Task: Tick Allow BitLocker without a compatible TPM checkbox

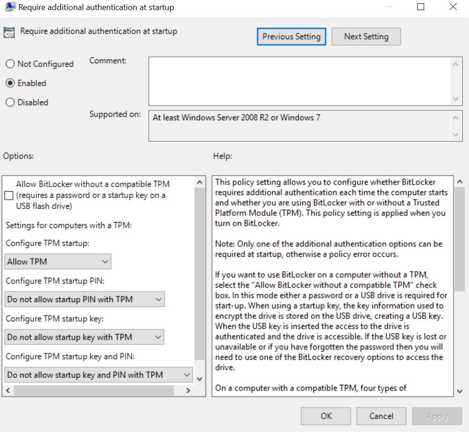Action: click(9, 195)
